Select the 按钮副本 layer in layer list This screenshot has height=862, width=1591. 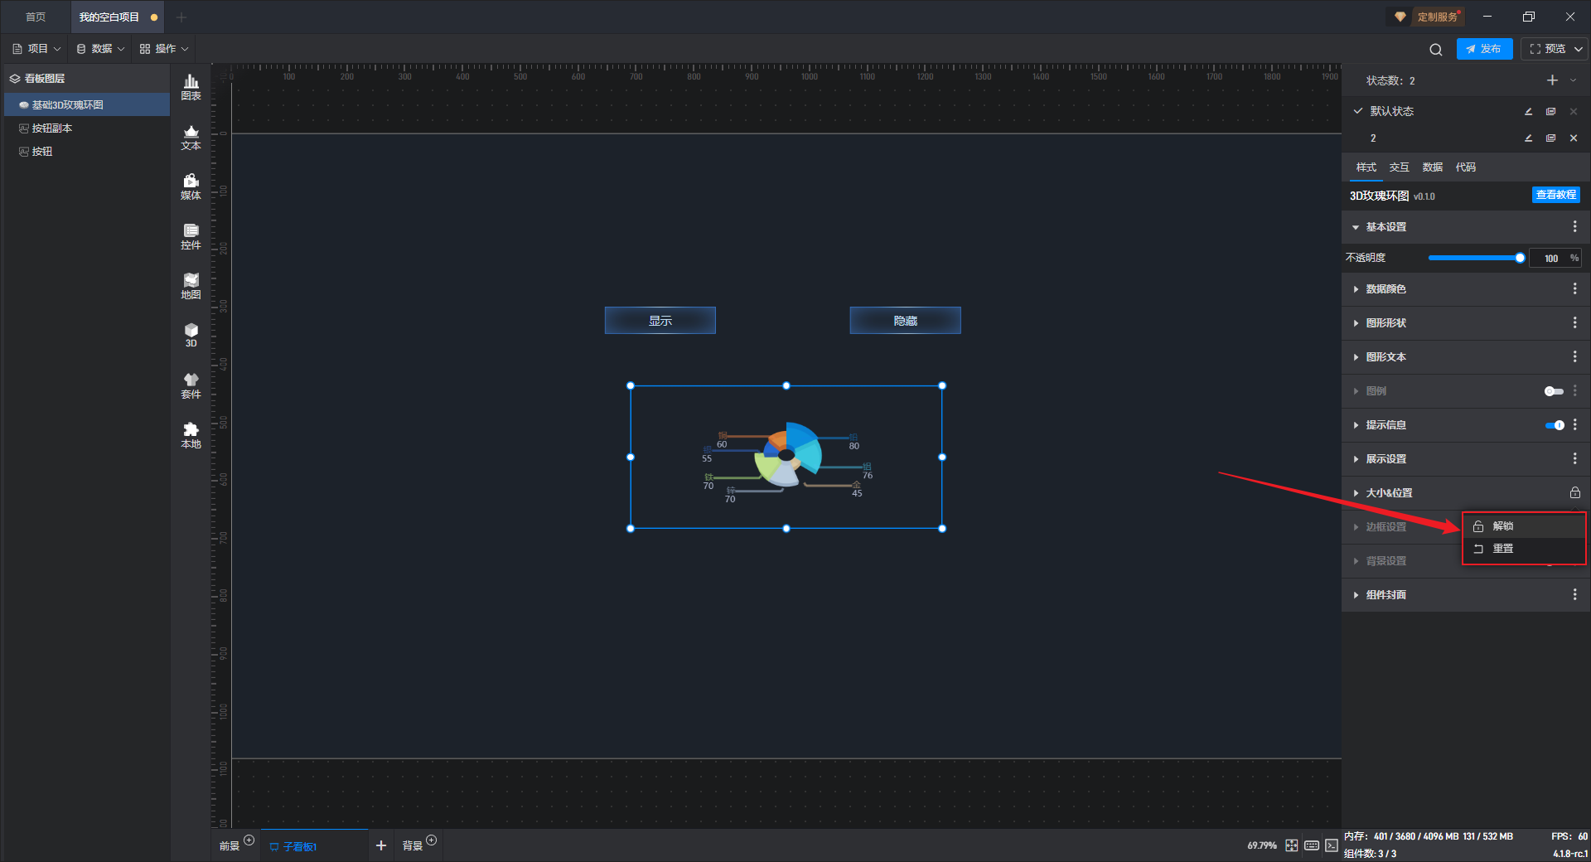52,128
